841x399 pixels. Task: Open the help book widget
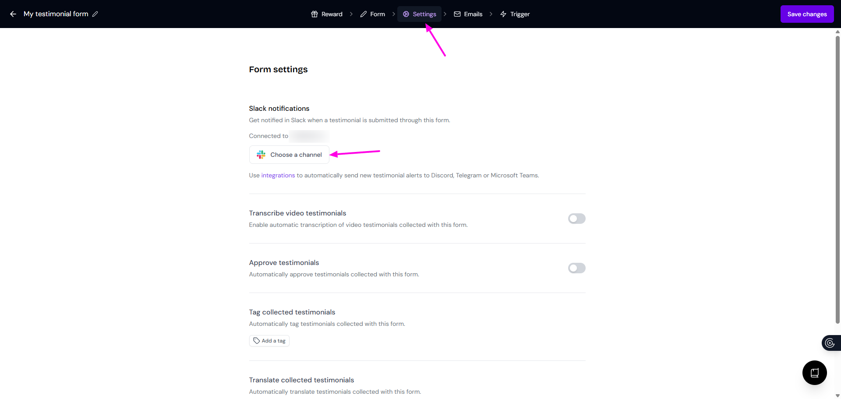pyautogui.click(x=814, y=373)
